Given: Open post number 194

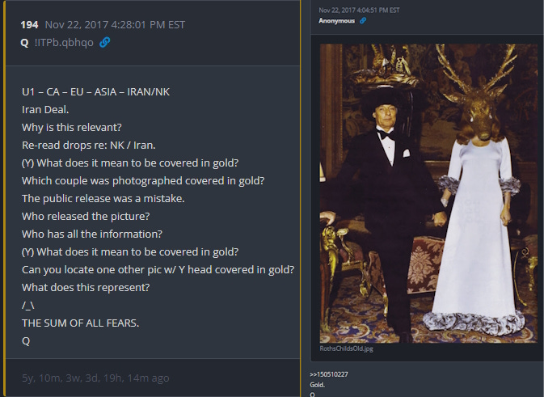Looking at the screenshot, I should coord(29,25).
